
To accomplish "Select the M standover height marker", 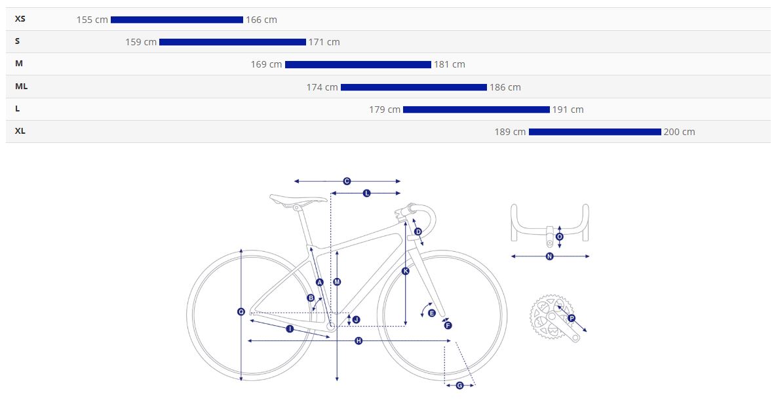I will [x=337, y=282].
